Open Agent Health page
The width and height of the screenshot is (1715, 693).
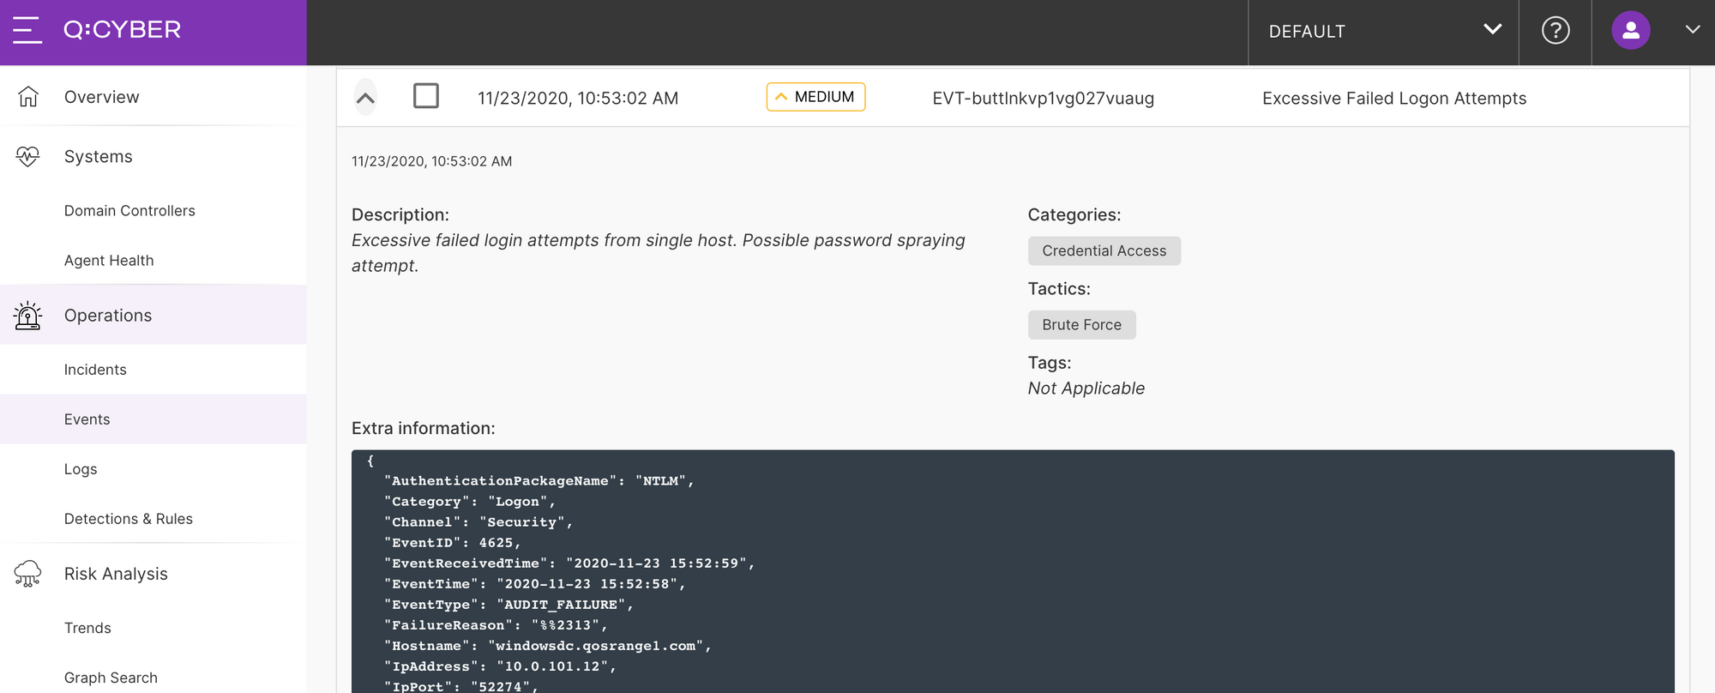click(x=109, y=261)
